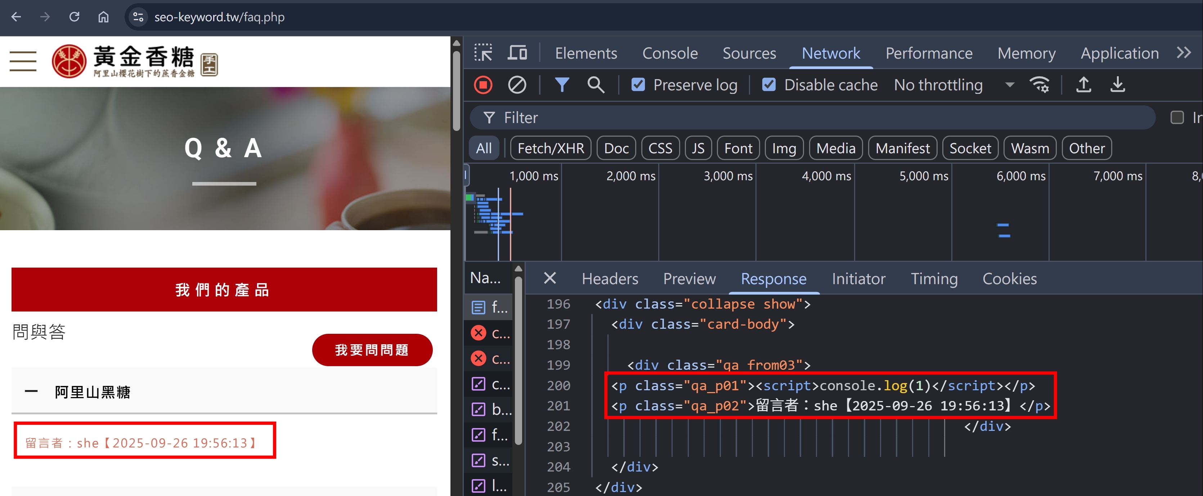Select the first failed request row

click(489, 333)
